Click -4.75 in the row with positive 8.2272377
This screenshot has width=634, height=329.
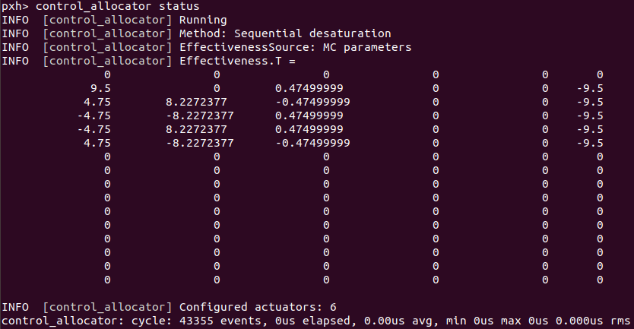pos(94,130)
